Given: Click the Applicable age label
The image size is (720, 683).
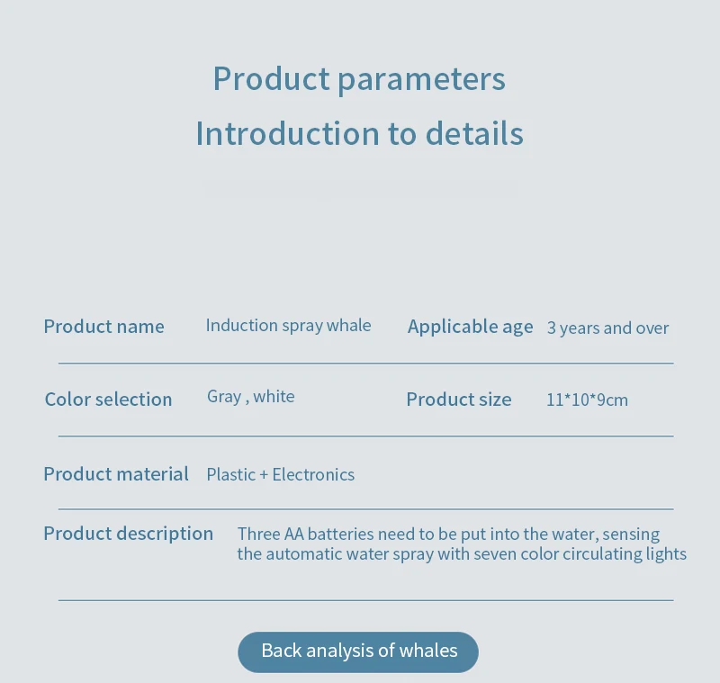Looking at the screenshot, I should (x=470, y=327).
